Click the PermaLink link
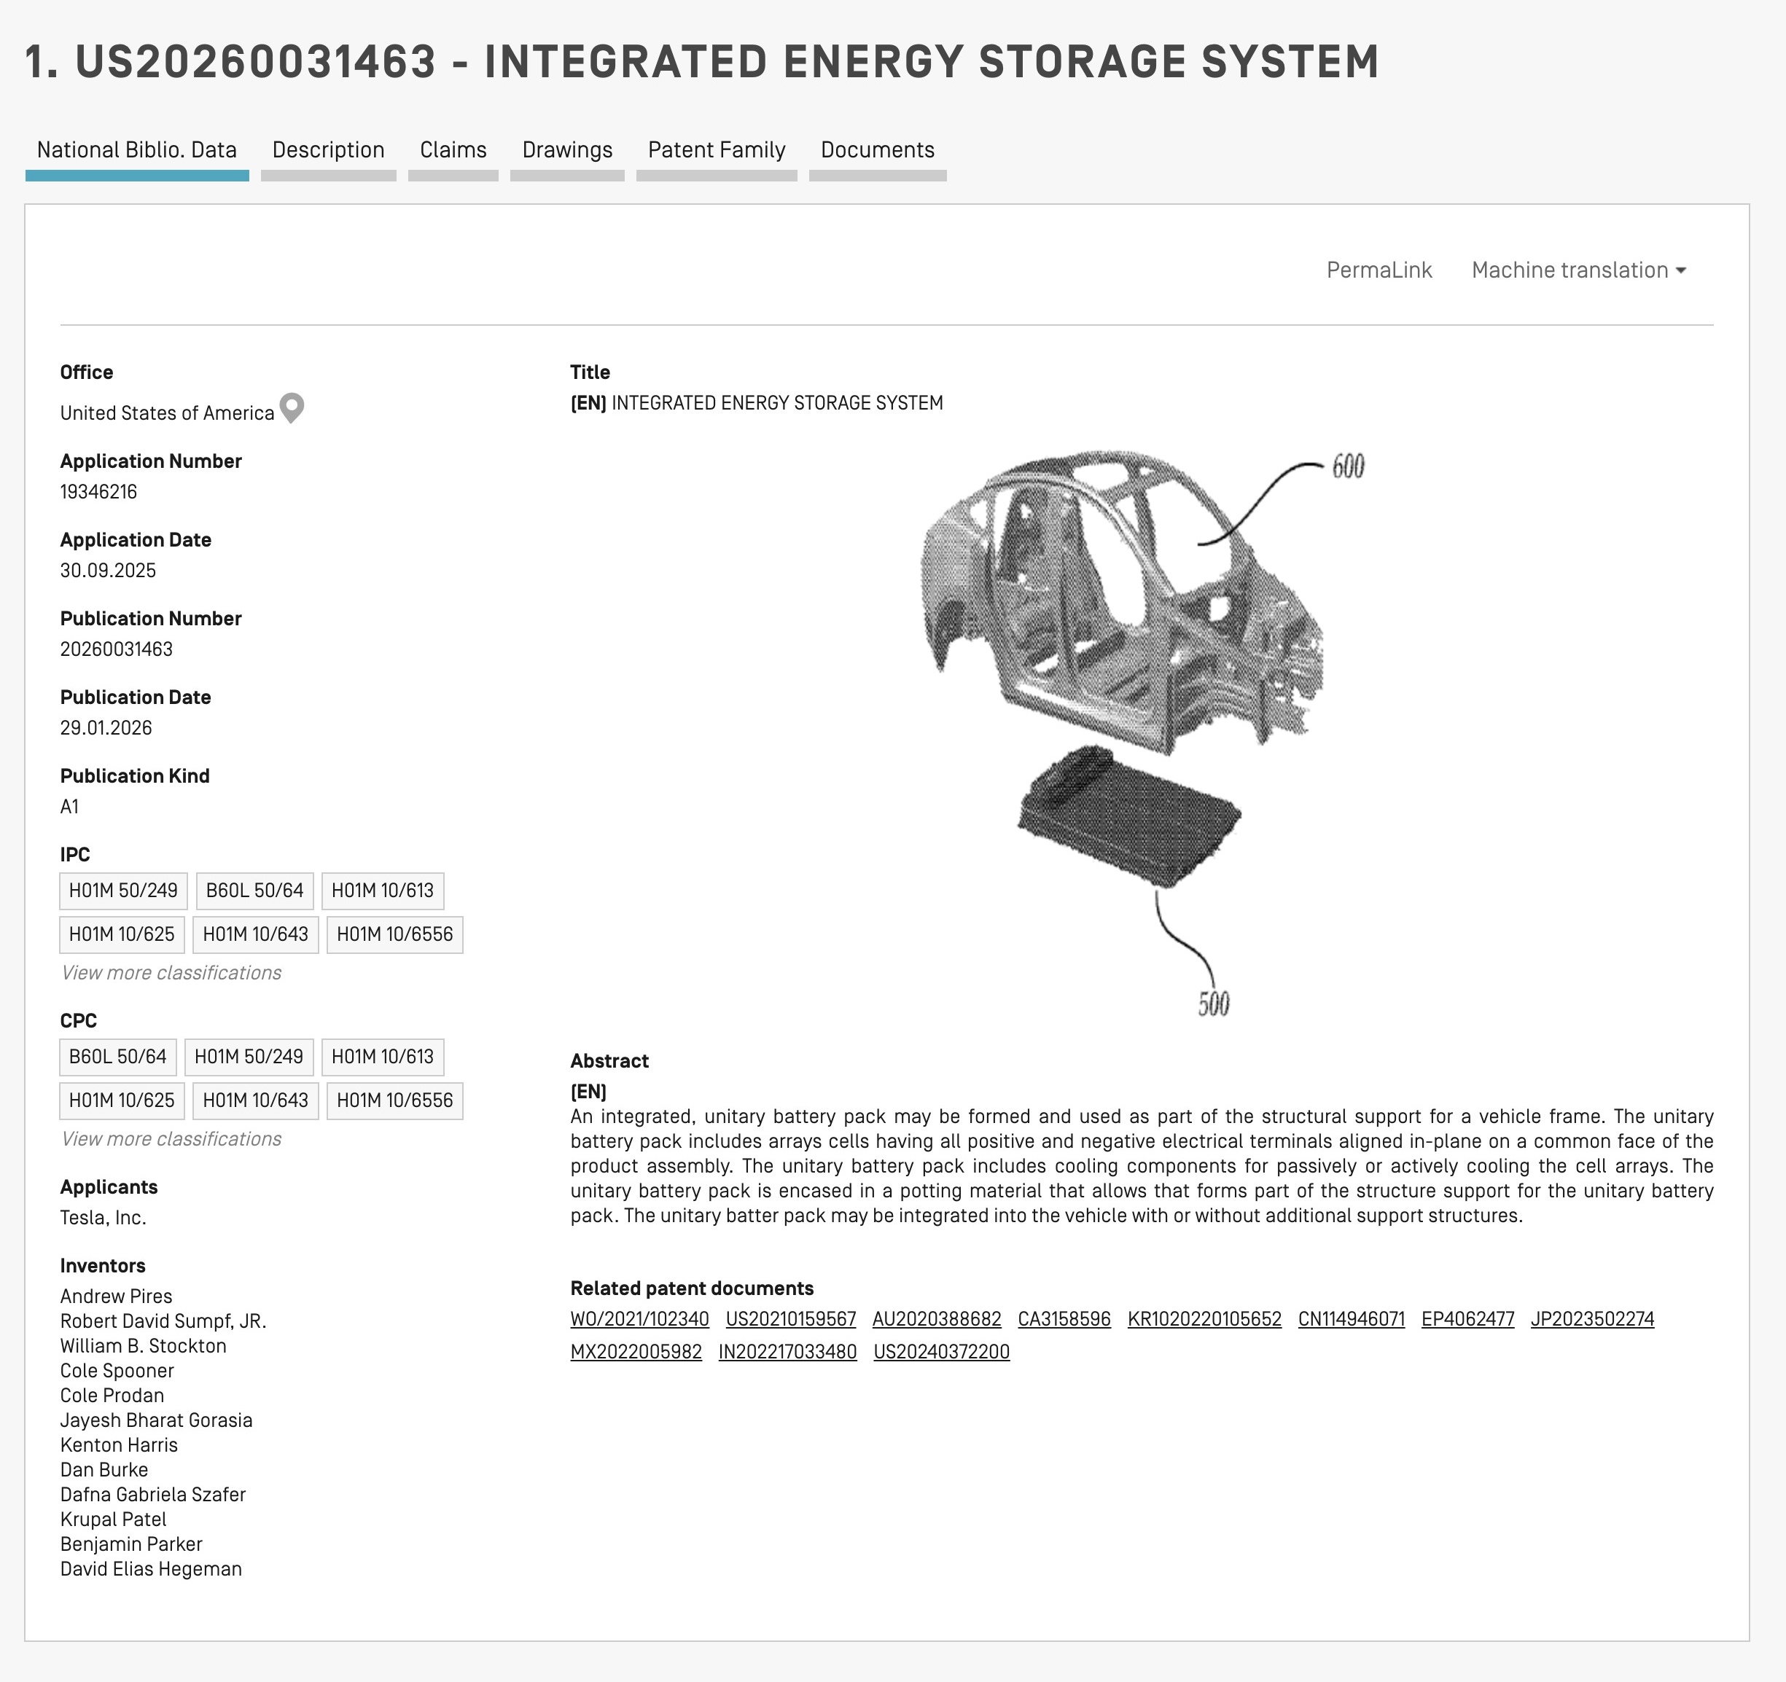Screen dimensions: 1786x1682 pyautogui.click(x=1378, y=270)
